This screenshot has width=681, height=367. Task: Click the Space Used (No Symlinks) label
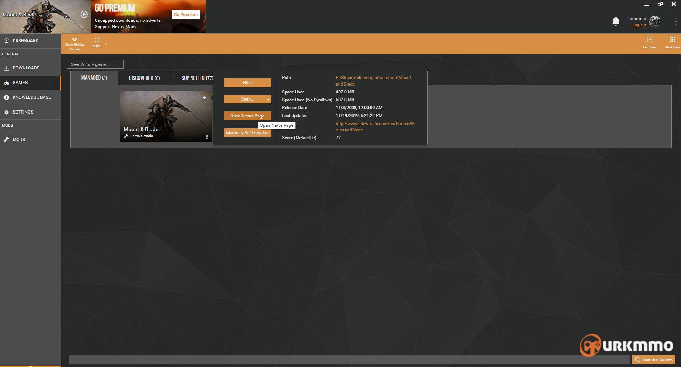pyautogui.click(x=307, y=100)
